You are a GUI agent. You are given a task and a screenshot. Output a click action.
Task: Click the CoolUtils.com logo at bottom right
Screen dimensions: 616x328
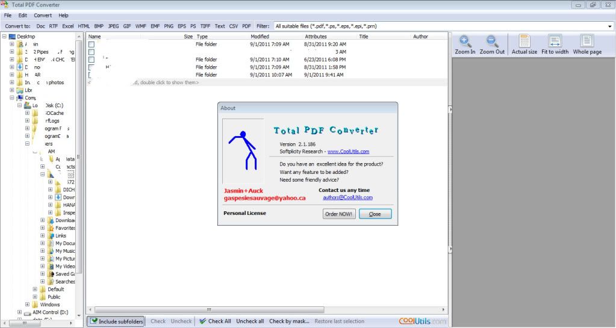click(423, 321)
